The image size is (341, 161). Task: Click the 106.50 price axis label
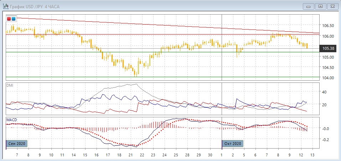tap(328, 26)
